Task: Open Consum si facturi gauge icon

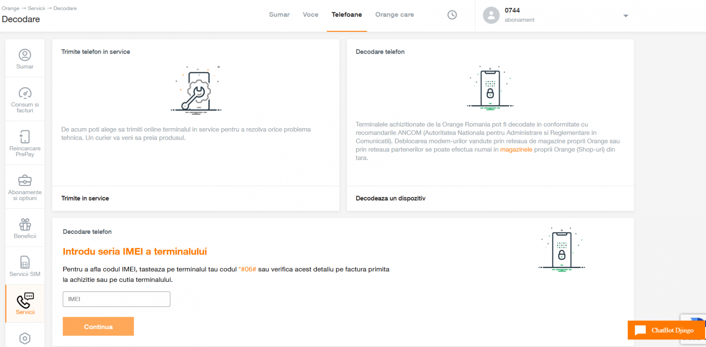Action: (x=25, y=93)
